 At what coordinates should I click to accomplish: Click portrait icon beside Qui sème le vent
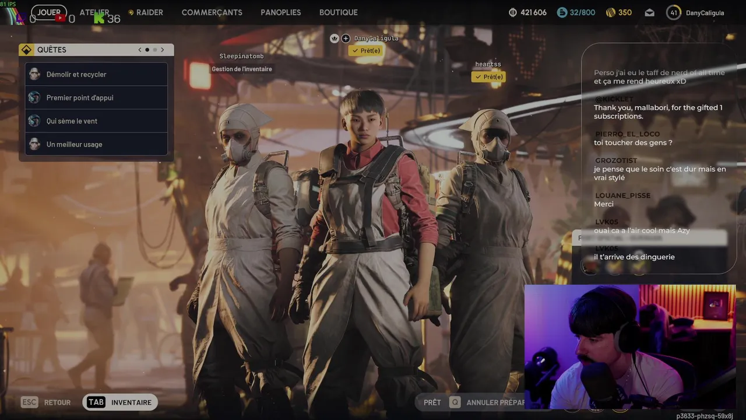coord(34,121)
